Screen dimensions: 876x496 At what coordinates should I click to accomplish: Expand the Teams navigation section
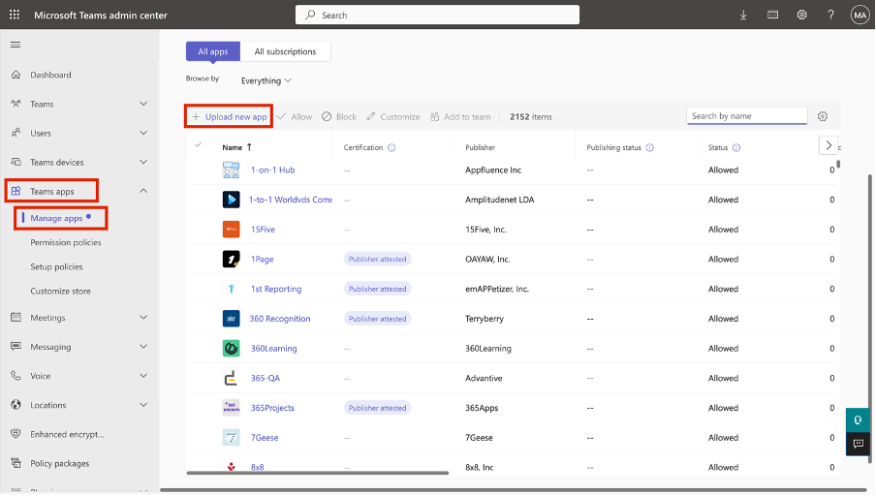tap(143, 104)
